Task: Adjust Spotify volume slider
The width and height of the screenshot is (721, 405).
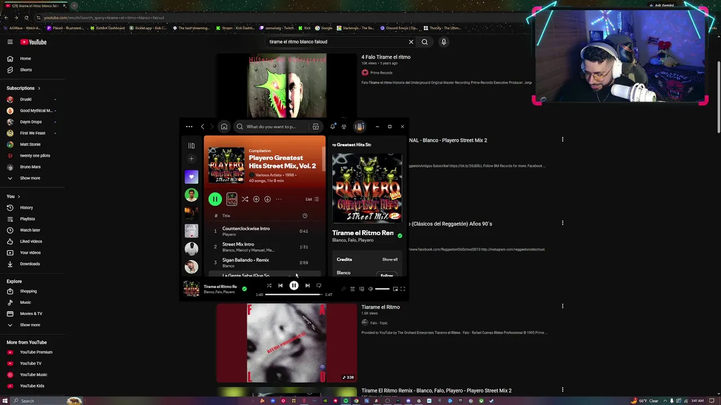Action: coord(382,289)
